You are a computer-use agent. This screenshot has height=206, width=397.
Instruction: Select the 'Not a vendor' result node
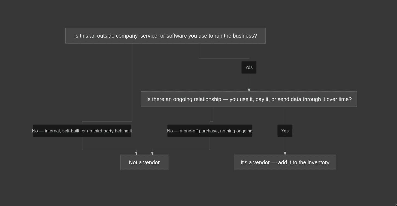point(144,162)
